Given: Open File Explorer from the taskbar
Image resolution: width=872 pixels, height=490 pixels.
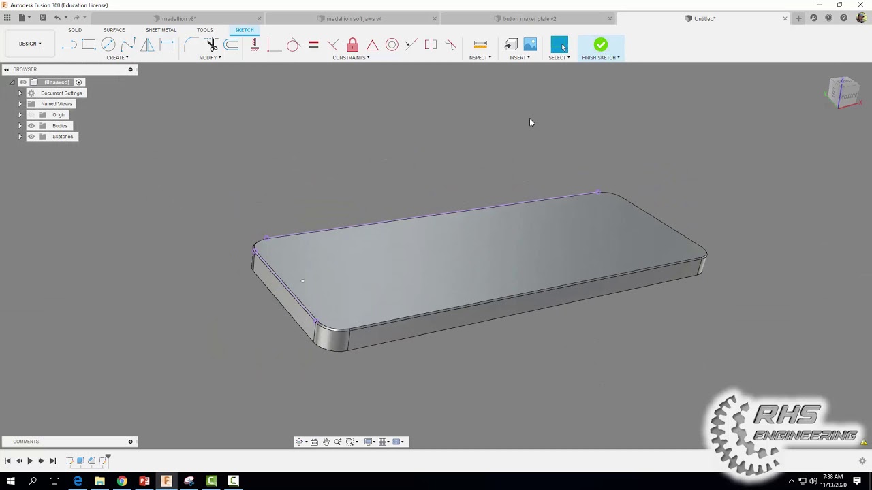Looking at the screenshot, I should click(x=99, y=481).
